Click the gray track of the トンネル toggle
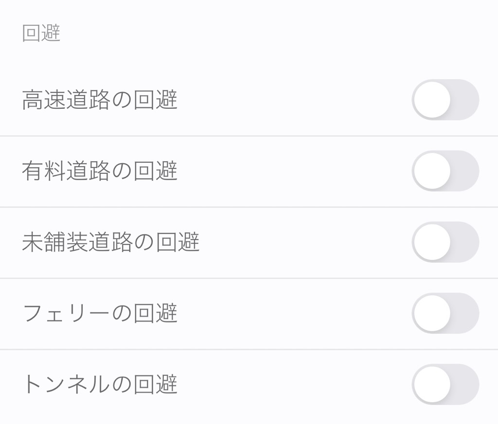Viewport: 498px width, 424px height. point(464,384)
